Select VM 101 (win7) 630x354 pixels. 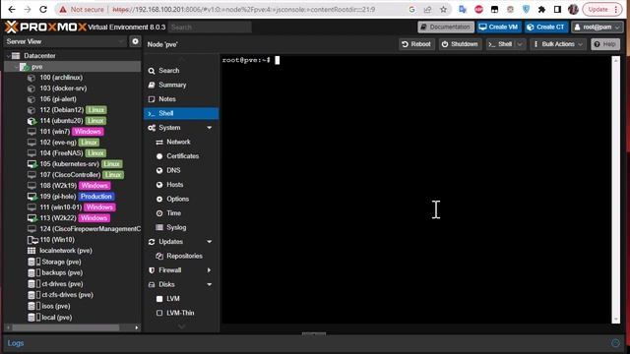pos(55,132)
